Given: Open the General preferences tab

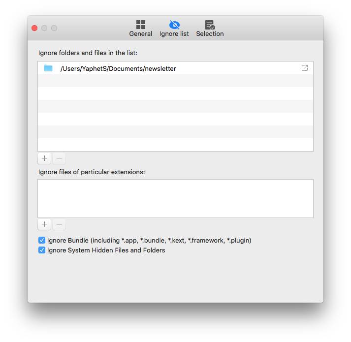Looking at the screenshot, I should pyautogui.click(x=141, y=29).
